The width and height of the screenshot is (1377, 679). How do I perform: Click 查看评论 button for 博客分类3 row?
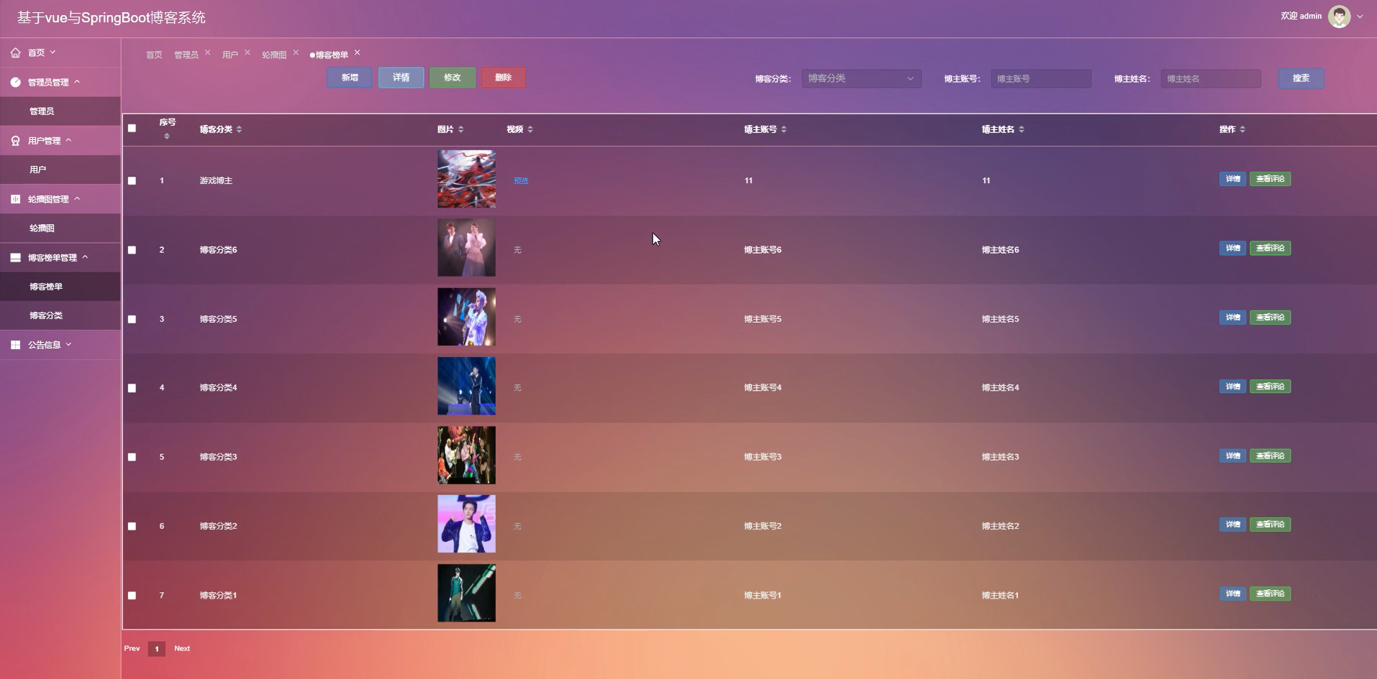click(1270, 456)
